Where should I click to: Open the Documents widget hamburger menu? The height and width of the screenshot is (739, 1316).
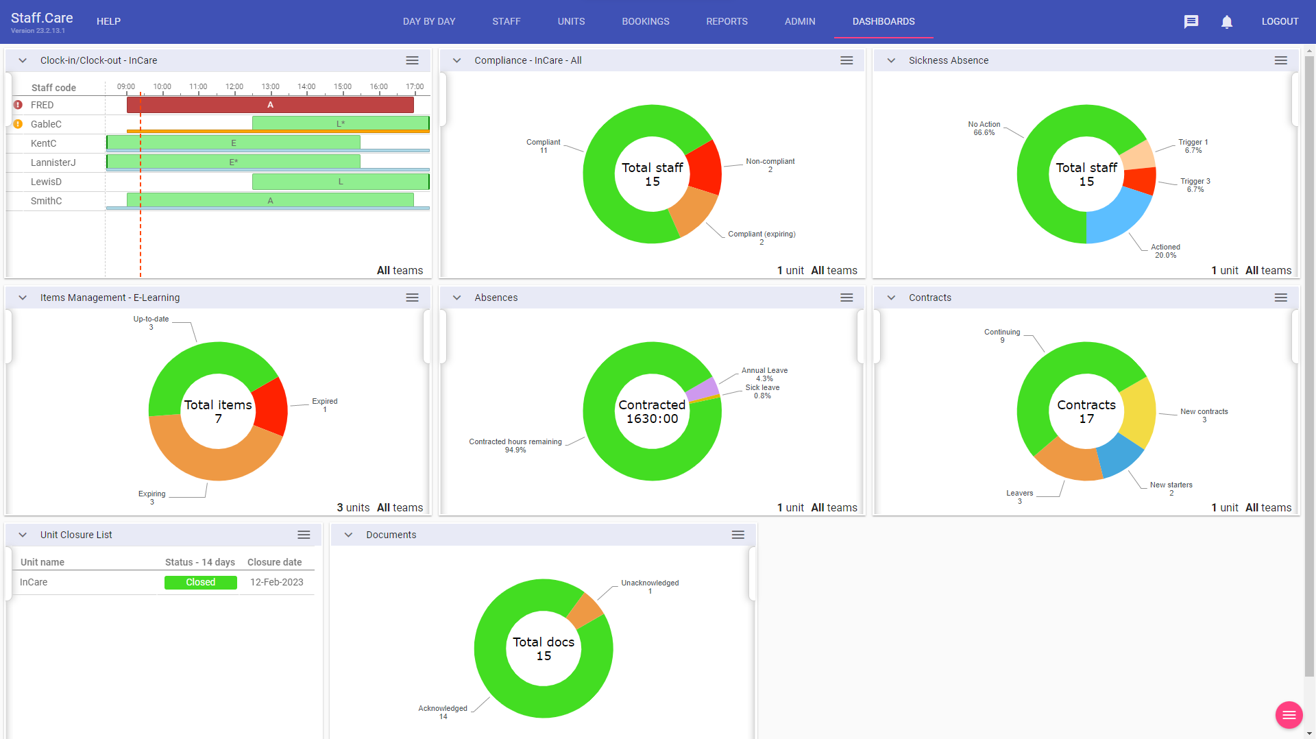point(738,535)
